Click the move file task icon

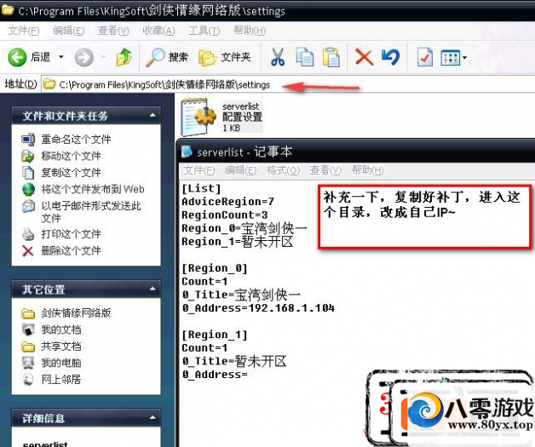point(28,156)
